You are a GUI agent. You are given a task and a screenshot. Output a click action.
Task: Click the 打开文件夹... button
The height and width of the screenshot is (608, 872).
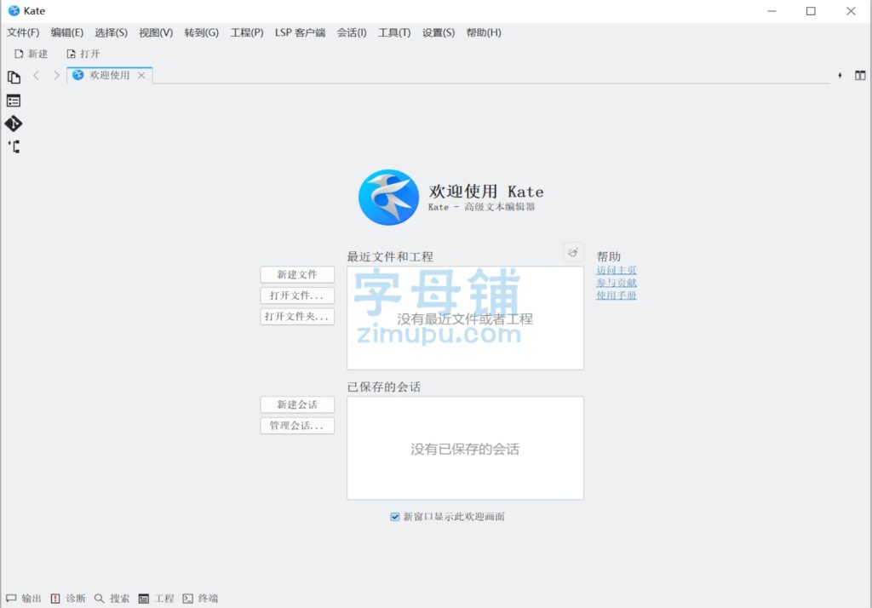(297, 317)
